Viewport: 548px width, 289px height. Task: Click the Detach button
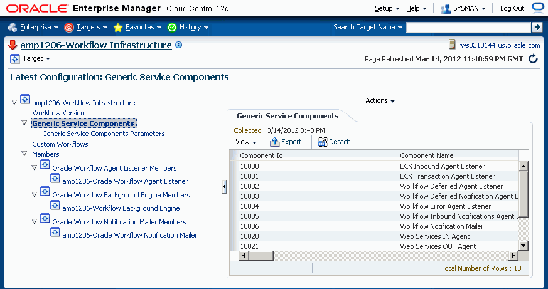pos(334,142)
